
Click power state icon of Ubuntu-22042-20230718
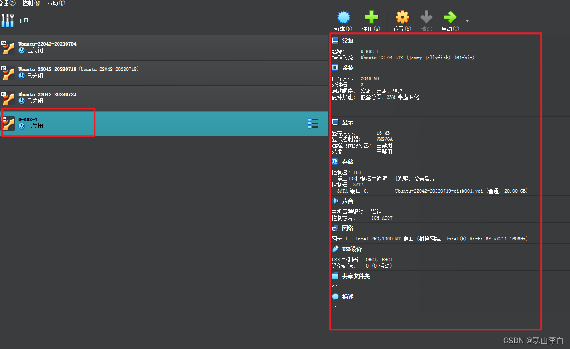(x=21, y=76)
